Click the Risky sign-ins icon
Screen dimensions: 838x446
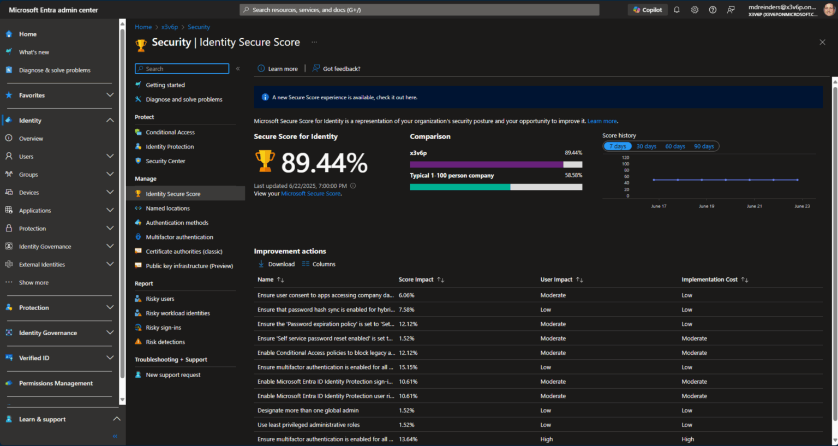[139, 327]
